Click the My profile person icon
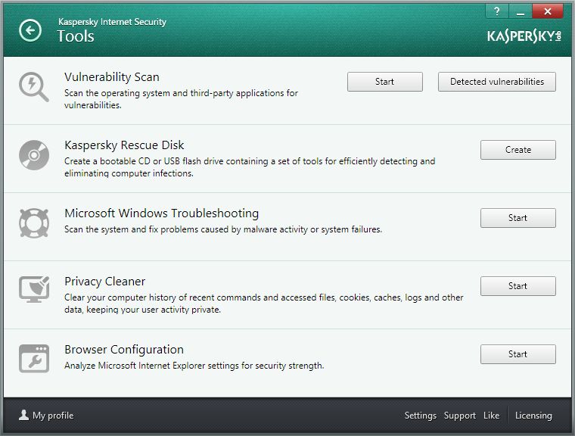 [x=24, y=415]
